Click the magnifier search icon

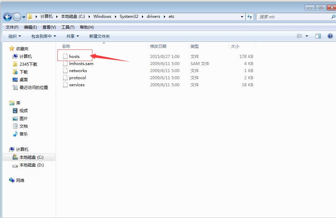333,17
